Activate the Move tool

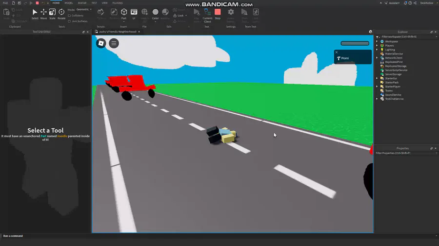pos(43,14)
